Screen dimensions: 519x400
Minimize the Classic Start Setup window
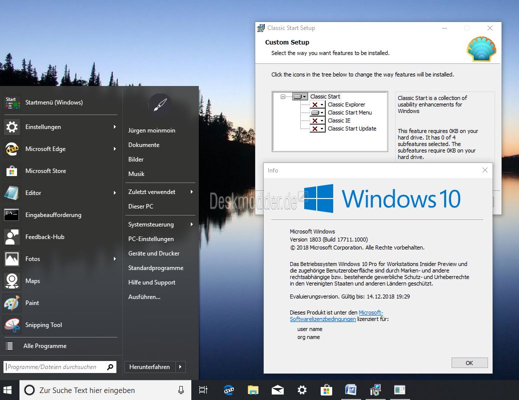445,28
